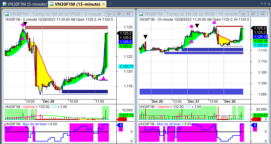Click the green 1,817.13 volume value label

tap(126, 115)
